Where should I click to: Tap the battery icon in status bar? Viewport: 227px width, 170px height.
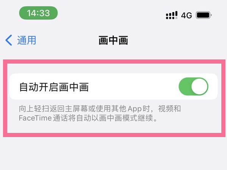click(204, 15)
